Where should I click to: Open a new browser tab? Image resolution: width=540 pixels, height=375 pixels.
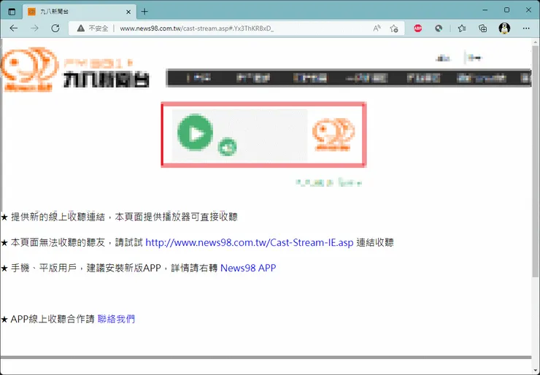pyautogui.click(x=144, y=12)
